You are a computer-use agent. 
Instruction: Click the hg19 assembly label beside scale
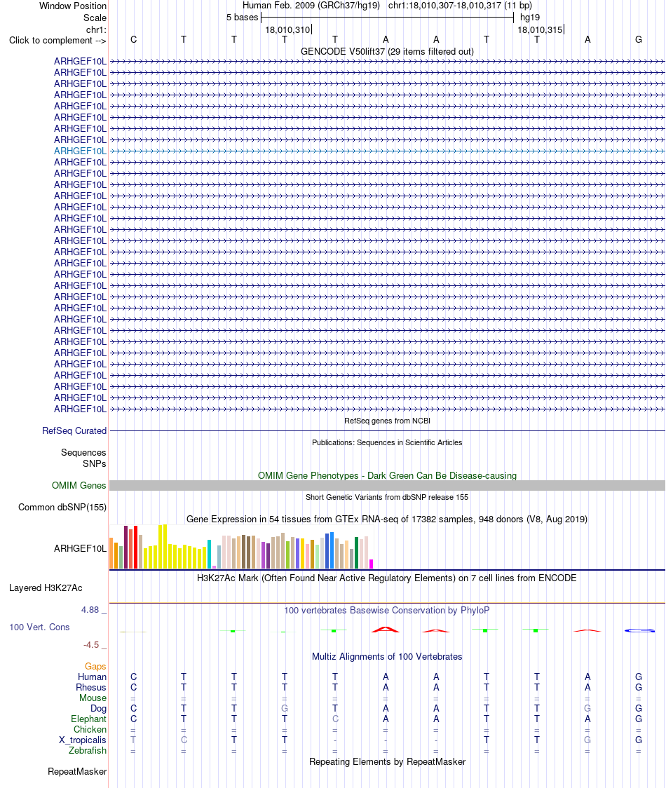point(530,18)
